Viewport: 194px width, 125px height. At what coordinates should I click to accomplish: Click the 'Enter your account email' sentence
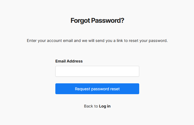97,41
